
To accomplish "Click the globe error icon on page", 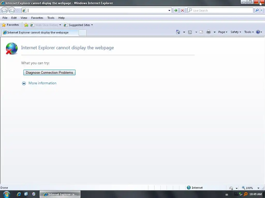I will 12,48.
